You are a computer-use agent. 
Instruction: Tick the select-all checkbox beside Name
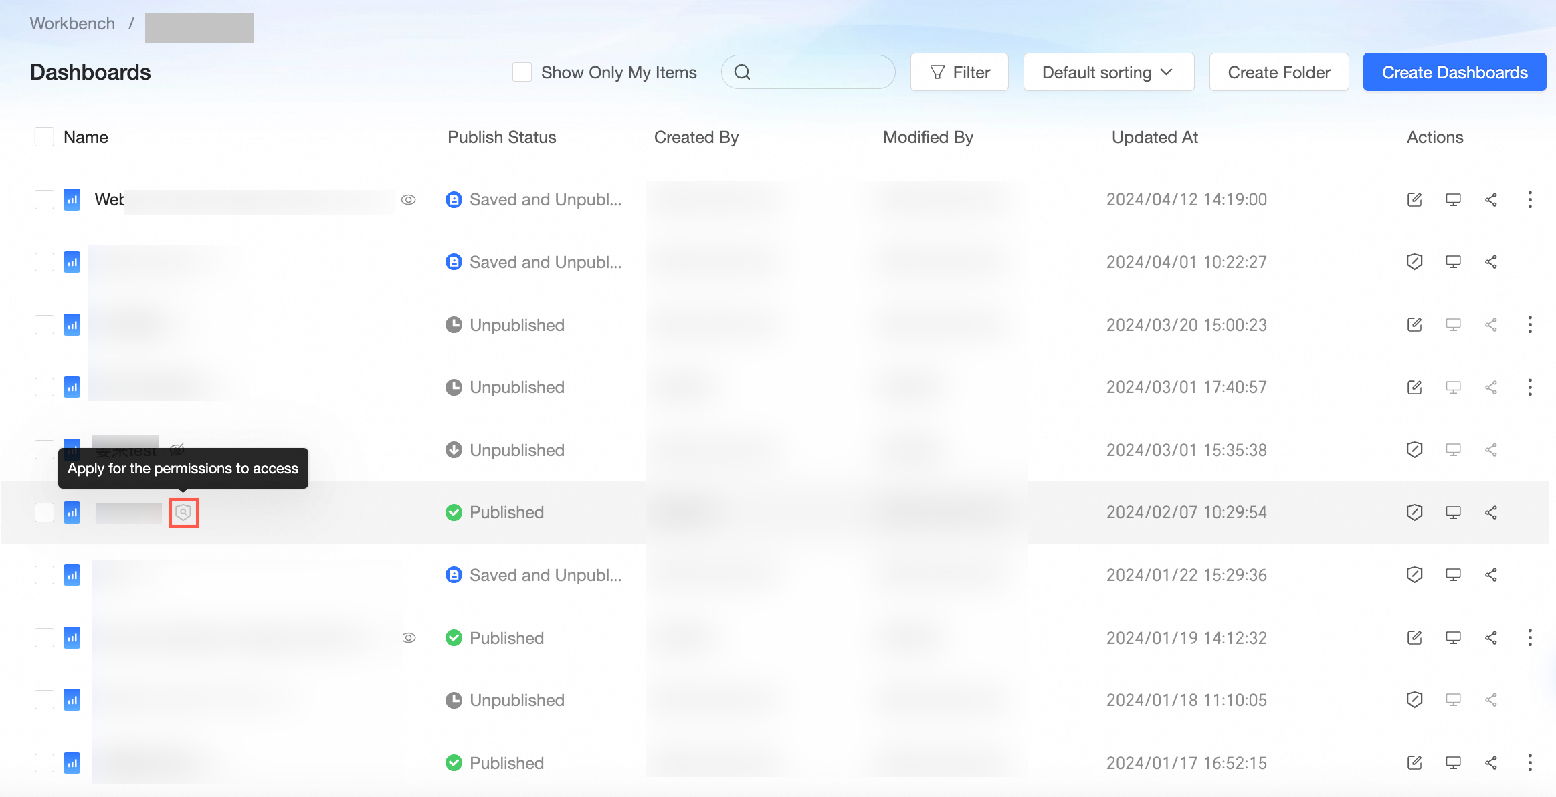(x=44, y=137)
